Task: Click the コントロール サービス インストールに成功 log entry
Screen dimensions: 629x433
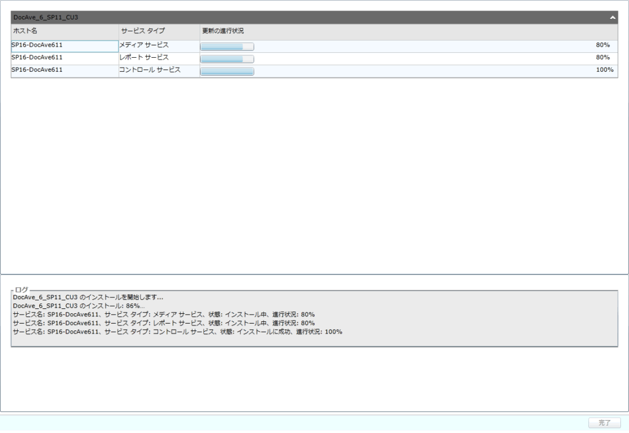Action: coord(178,332)
